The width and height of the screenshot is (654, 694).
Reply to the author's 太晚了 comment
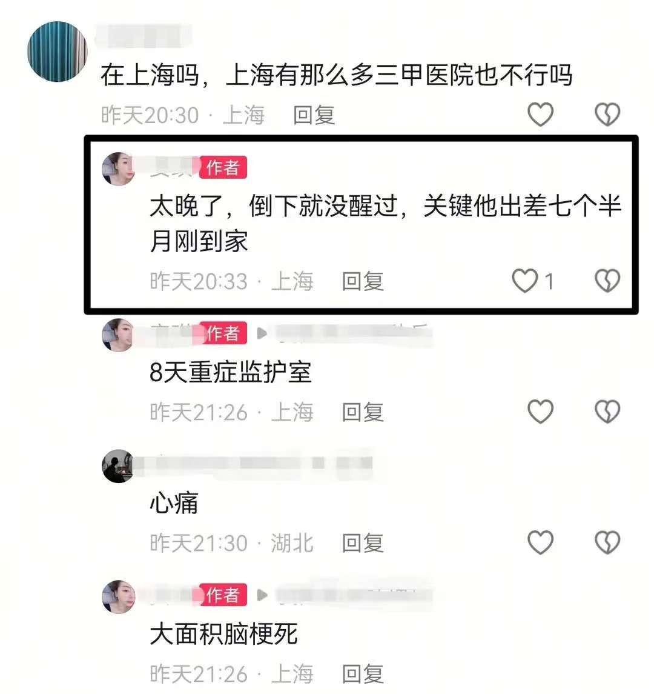(363, 281)
